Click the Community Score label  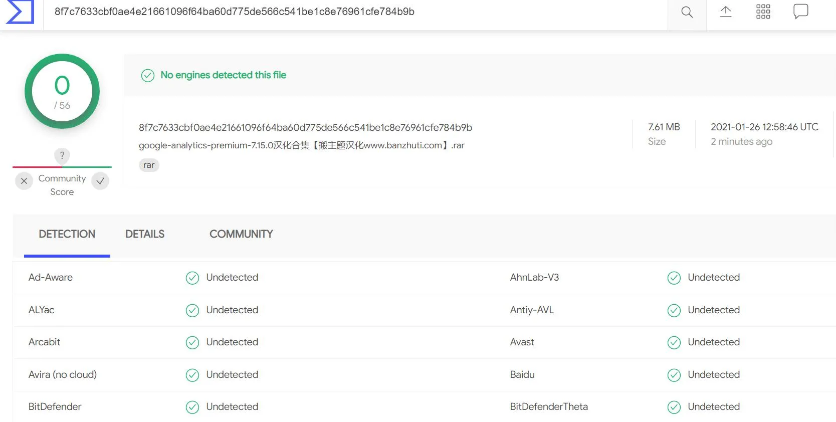tap(62, 185)
